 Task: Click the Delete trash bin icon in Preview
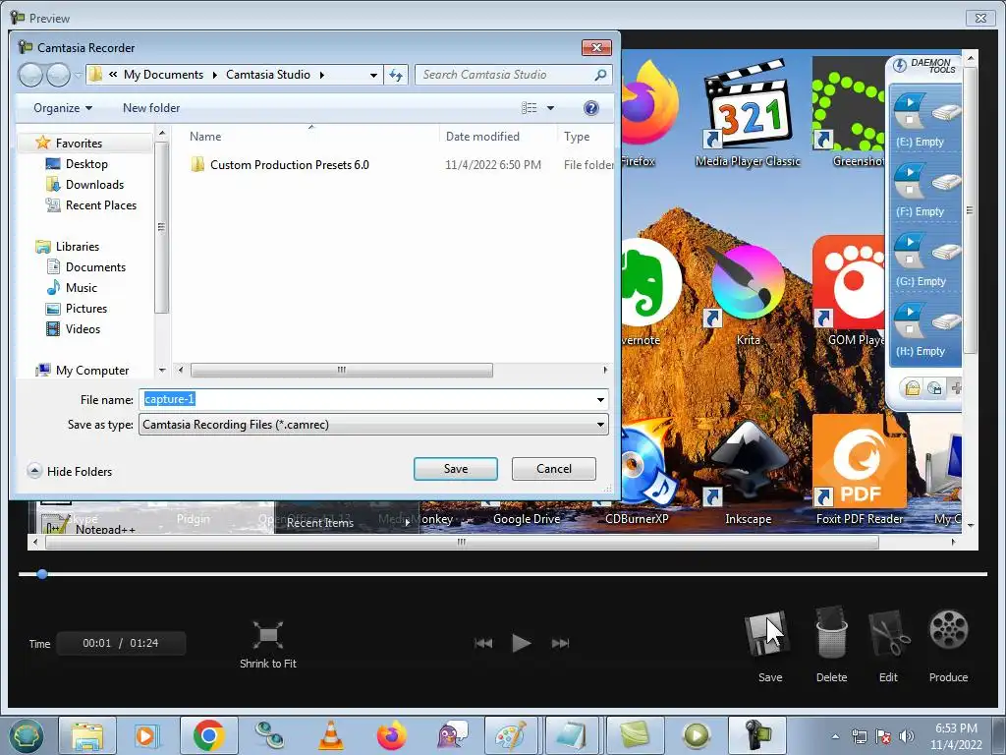click(x=831, y=632)
